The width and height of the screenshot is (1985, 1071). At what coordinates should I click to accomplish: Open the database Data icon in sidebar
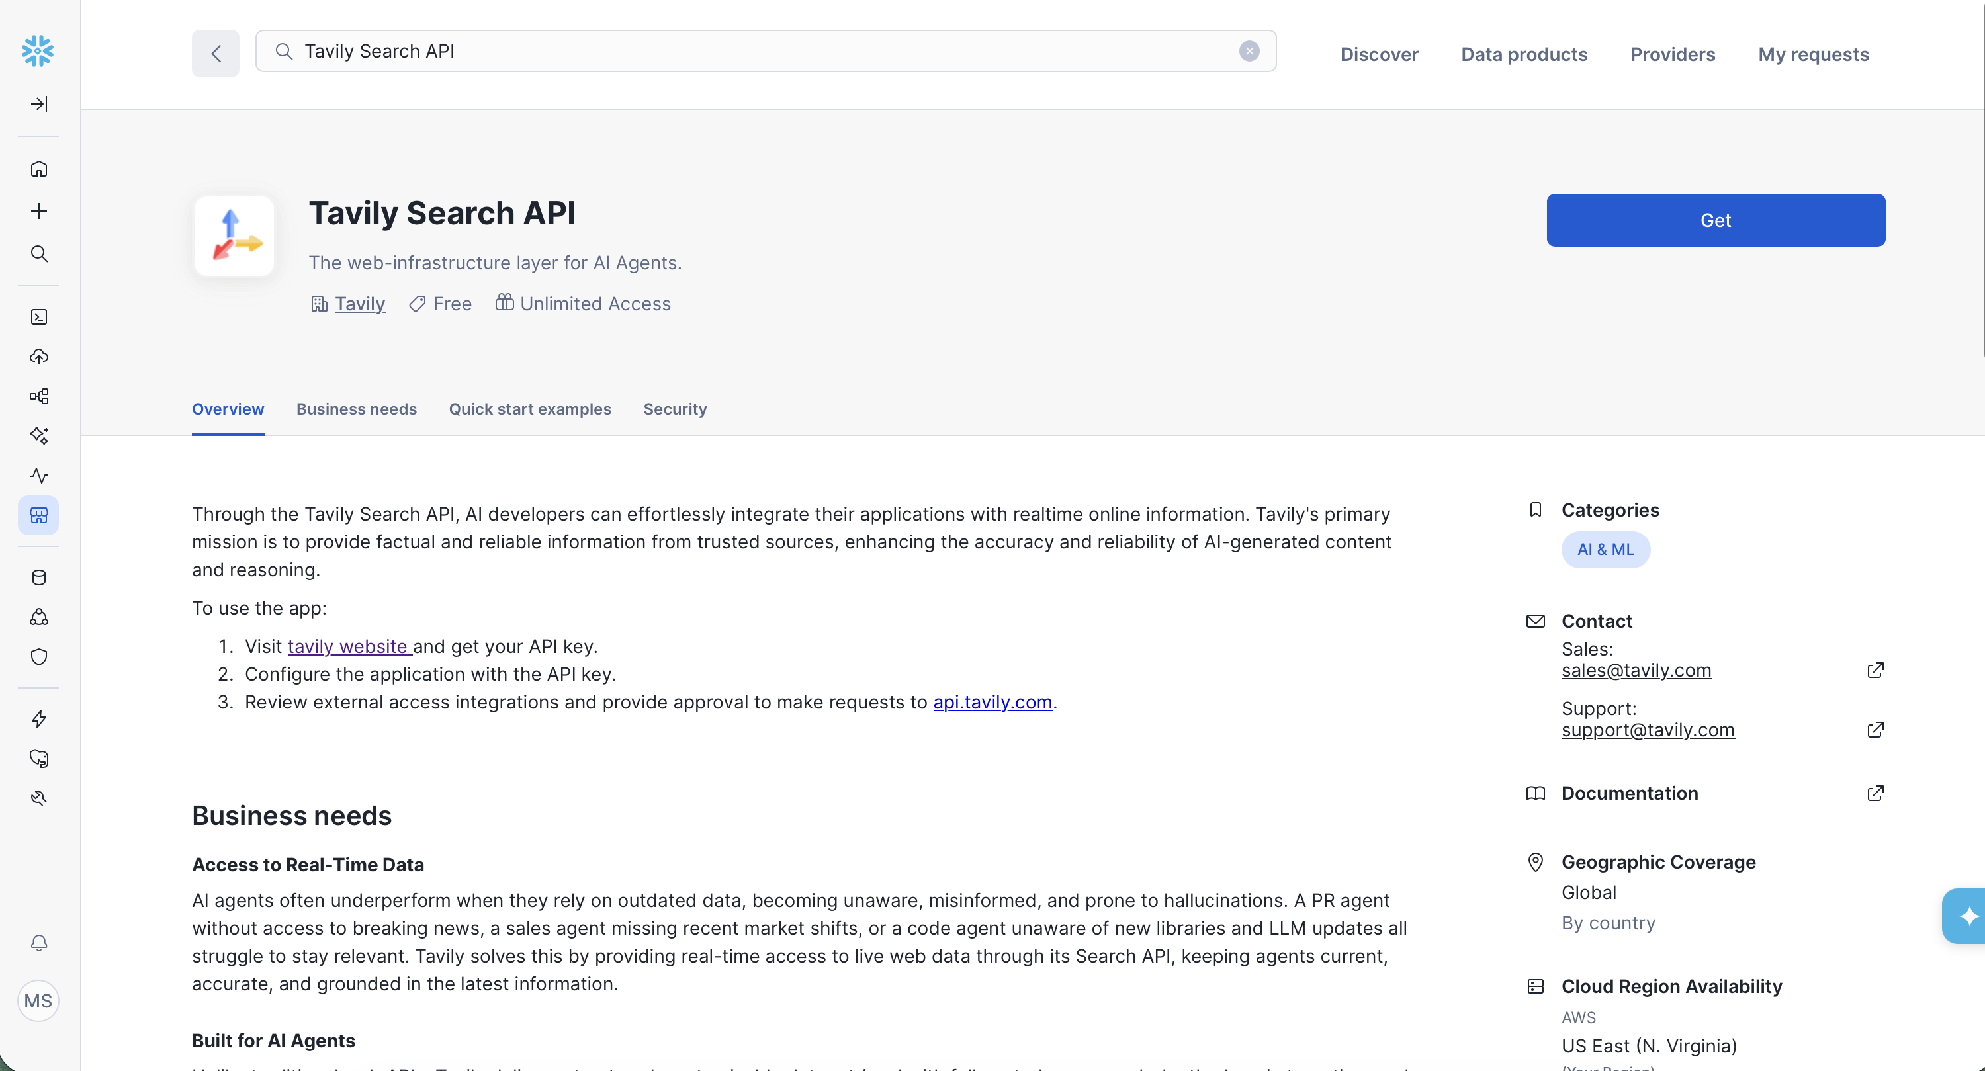(x=39, y=578)
